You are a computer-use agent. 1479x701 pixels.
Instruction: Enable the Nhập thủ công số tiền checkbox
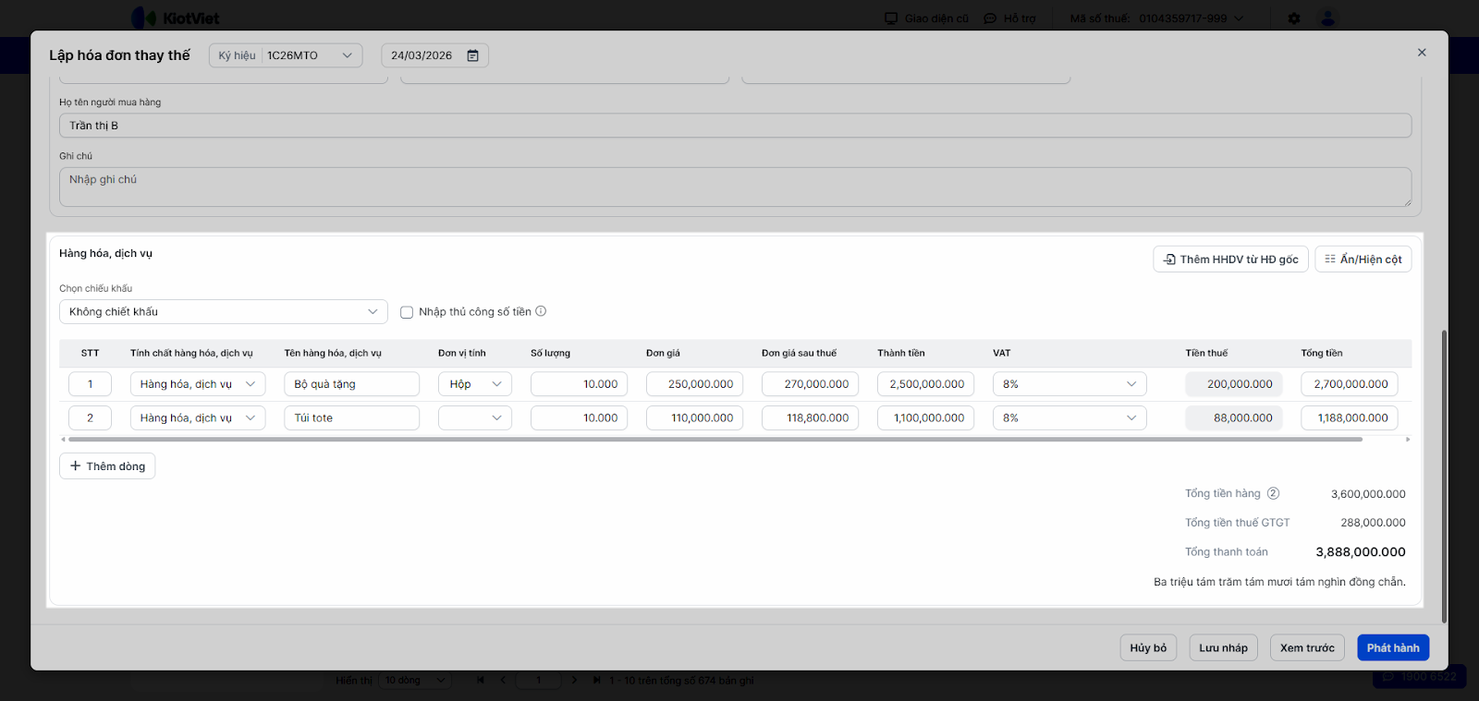pyautogui.click(x=407, y=312)
